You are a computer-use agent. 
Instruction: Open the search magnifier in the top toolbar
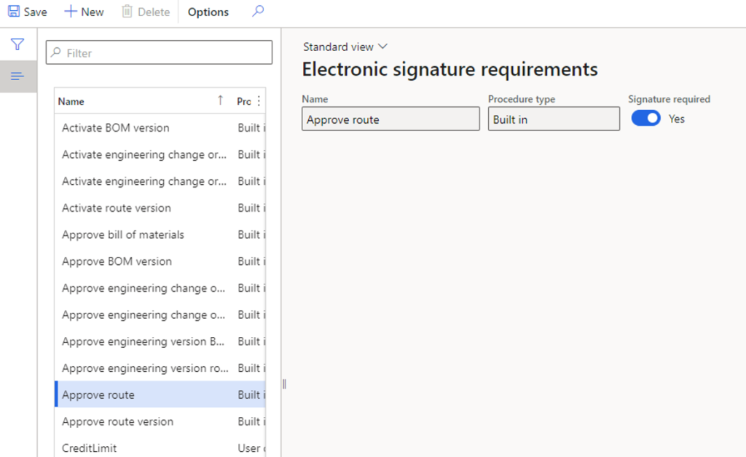point(258,11)
